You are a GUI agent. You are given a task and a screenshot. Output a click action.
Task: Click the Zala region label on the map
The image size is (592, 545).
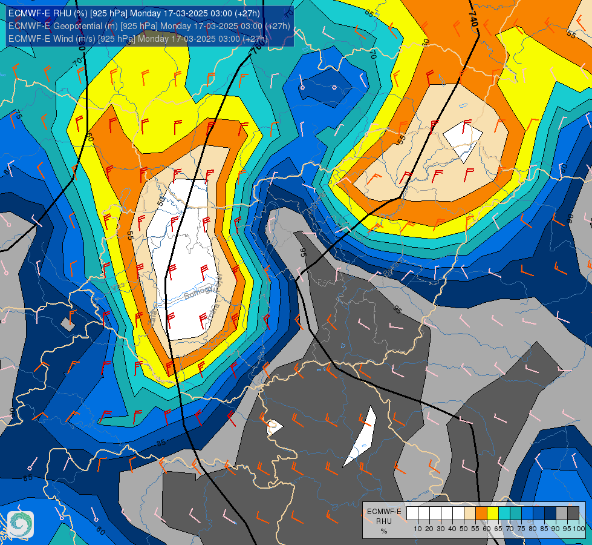pos(152,318)
